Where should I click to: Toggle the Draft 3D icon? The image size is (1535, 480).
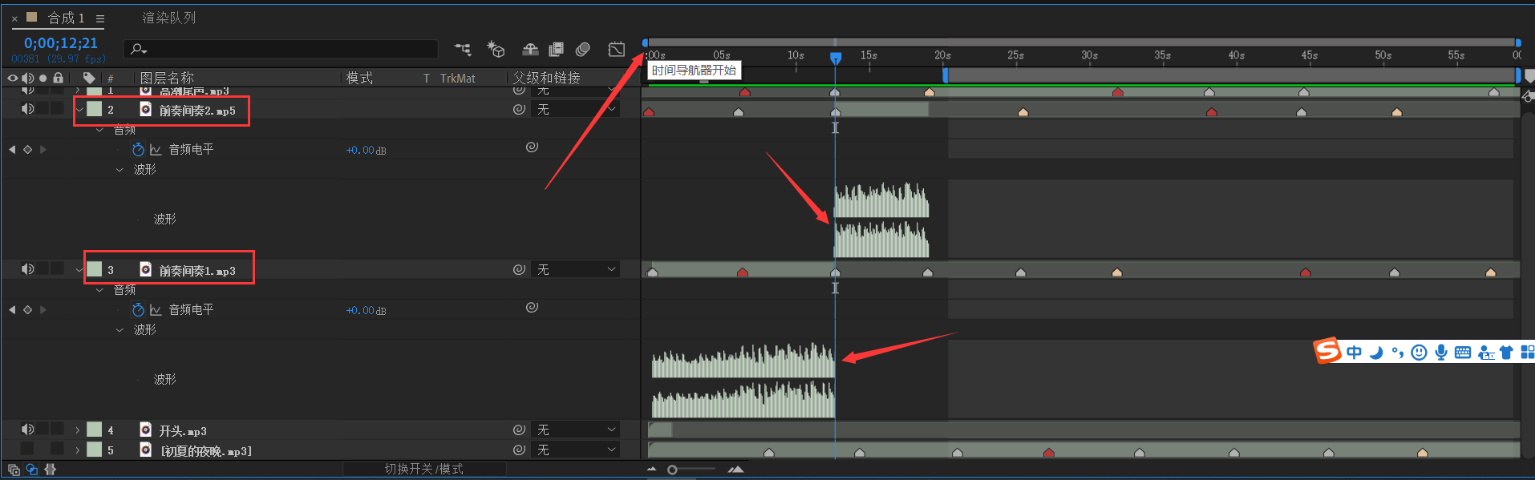click(496, 49)
